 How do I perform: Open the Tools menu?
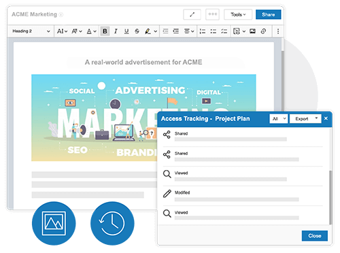click(x=238, y=14)
